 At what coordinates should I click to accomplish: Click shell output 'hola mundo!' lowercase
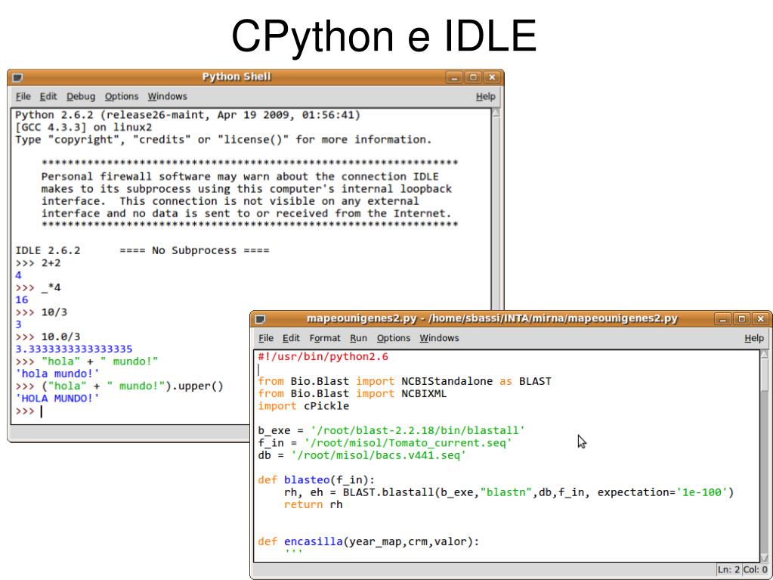57,374
